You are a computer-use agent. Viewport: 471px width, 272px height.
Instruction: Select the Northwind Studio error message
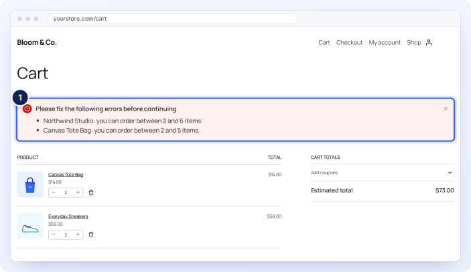click(123, 121)
